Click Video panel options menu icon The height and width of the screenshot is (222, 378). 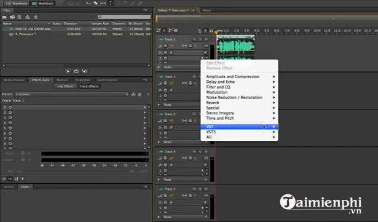click(x=145, y=186)
